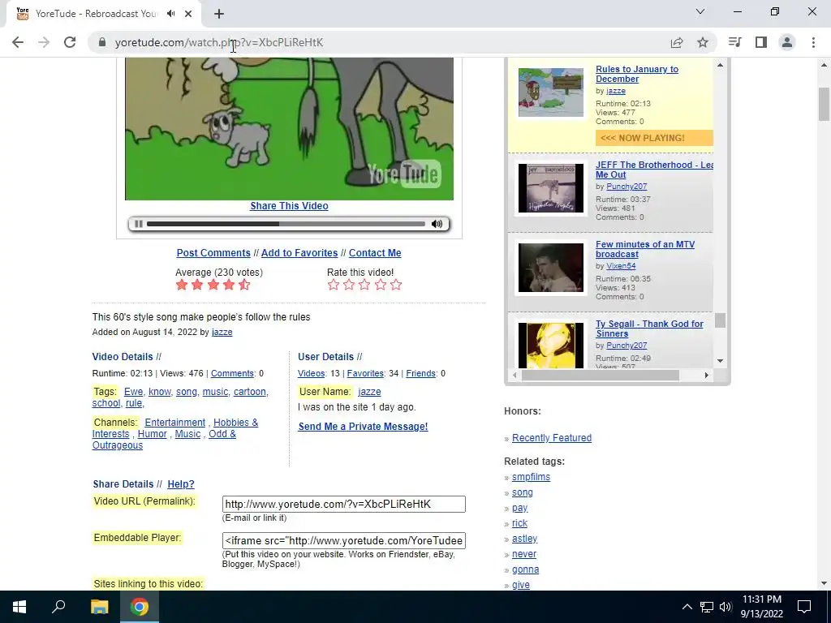Click the address bar URL
Image resolution: width=831 pixels, height=623 pixels.
click(x=218, y=42)
